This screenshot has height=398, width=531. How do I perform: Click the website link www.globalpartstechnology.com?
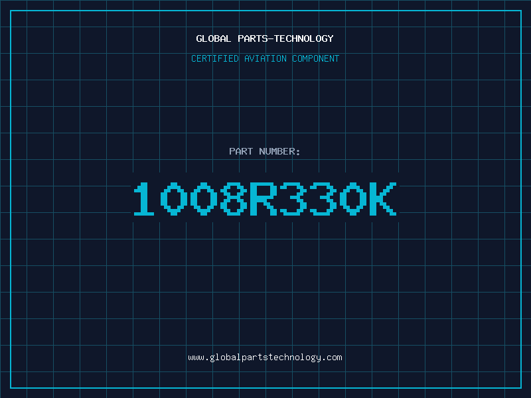[265, 358]
